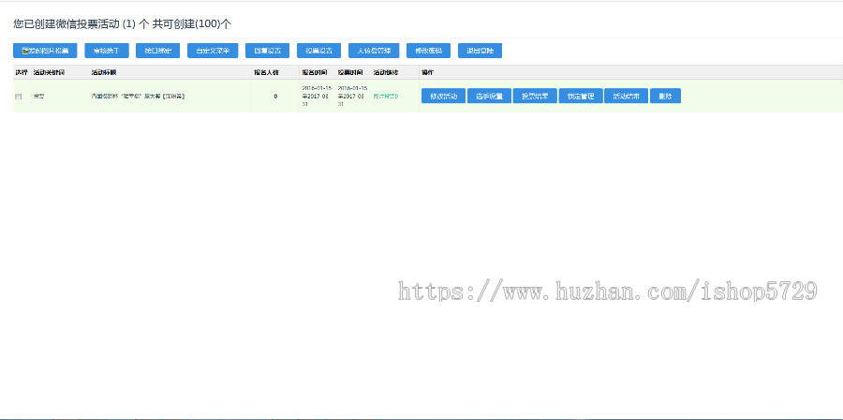Click the green activity status text
This screenshot has height=420, width=843.
click(386, 97)
